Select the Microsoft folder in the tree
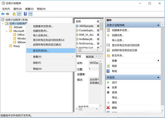Screen dimensions: 165x118 [x=19, y=31]
